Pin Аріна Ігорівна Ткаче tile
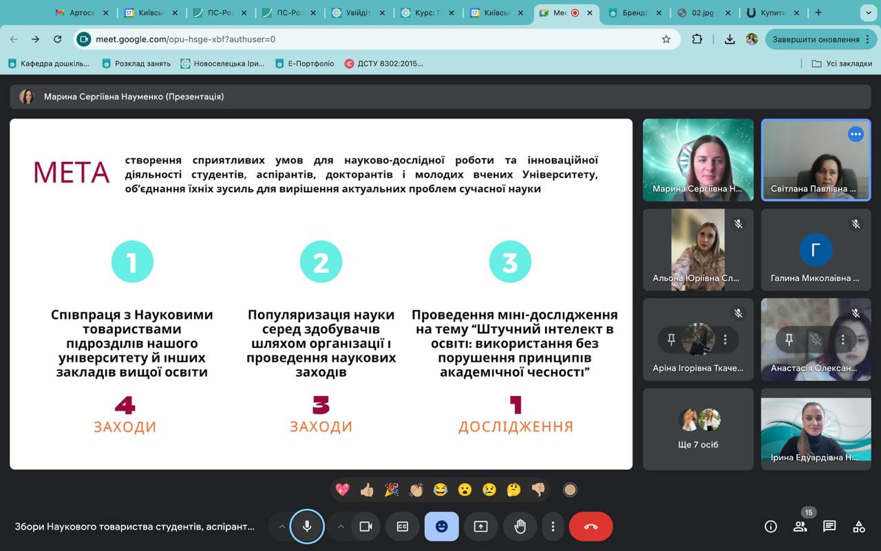881x551 pixels. tap(671, 339)
